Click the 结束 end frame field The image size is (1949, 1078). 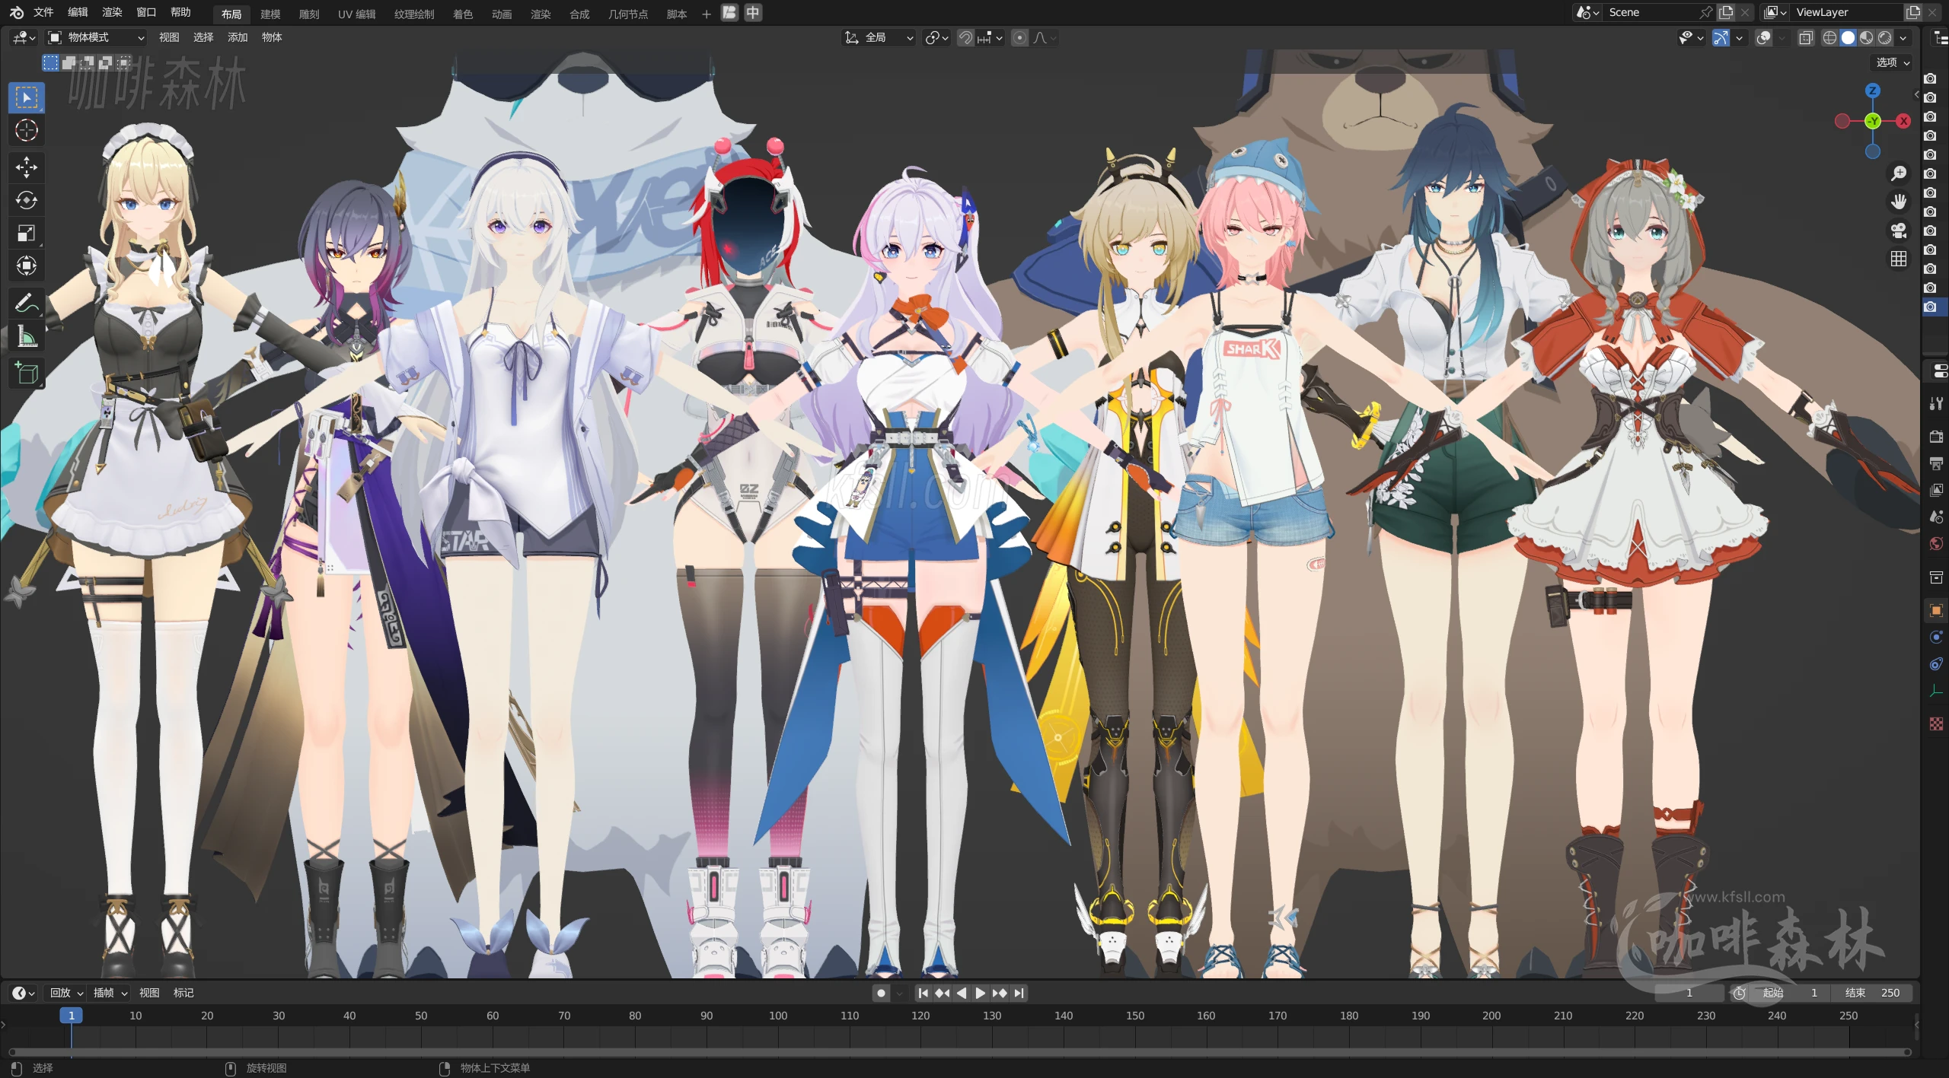1872,993
